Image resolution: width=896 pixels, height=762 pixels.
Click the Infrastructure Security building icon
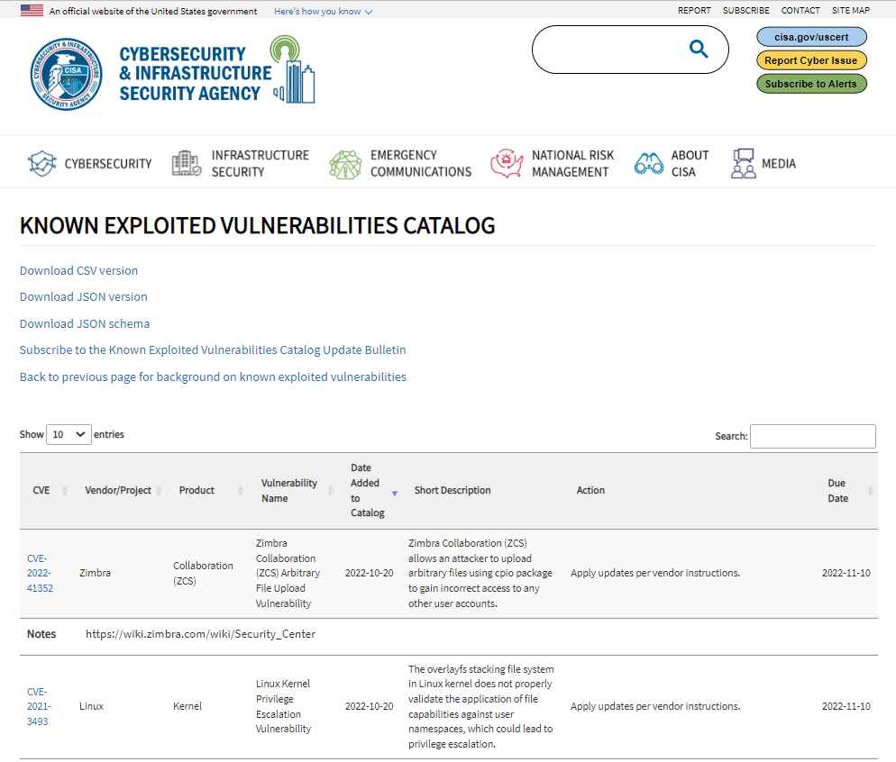point(187,163)
